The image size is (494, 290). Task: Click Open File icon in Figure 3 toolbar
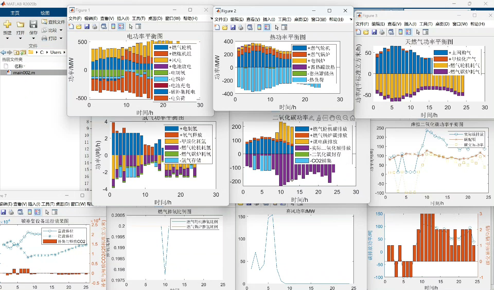pyautogui.click(x=366, y=32)
